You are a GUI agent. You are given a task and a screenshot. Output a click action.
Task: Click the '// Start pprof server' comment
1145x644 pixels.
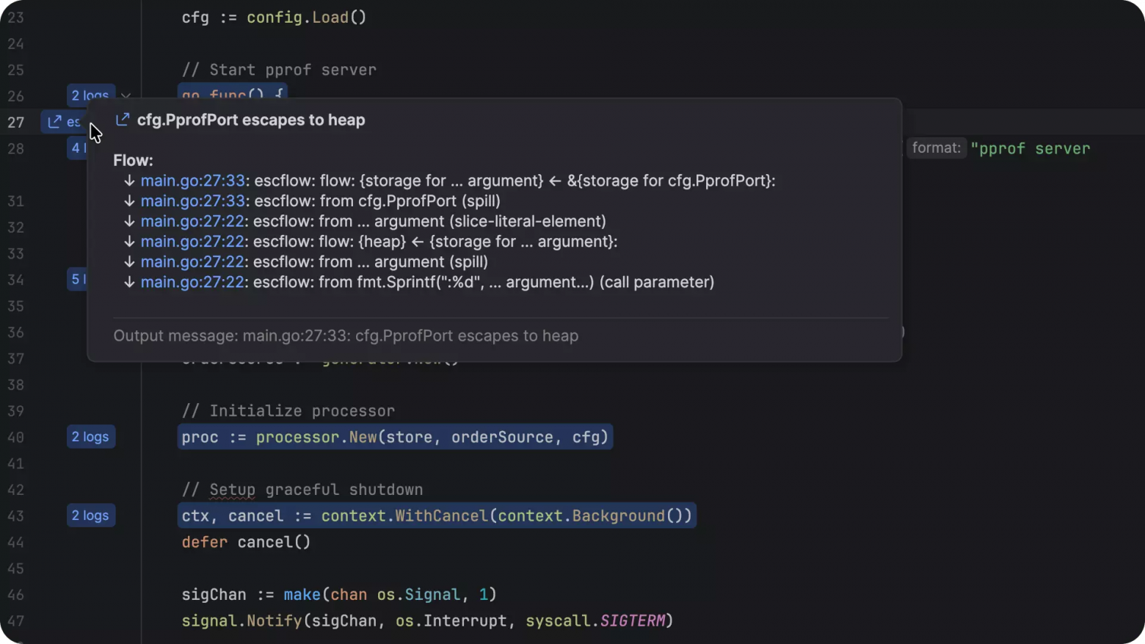tap(279, 70)
